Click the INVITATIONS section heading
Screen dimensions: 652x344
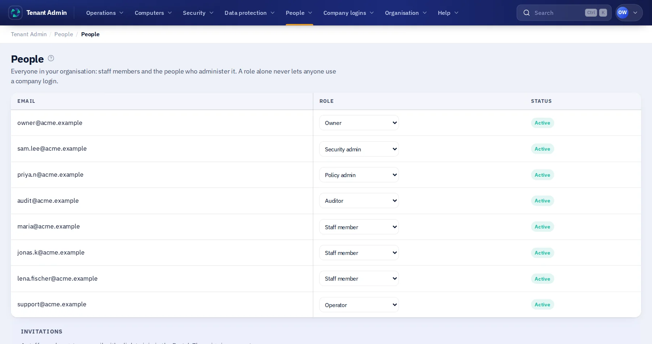tap(42, 331)
